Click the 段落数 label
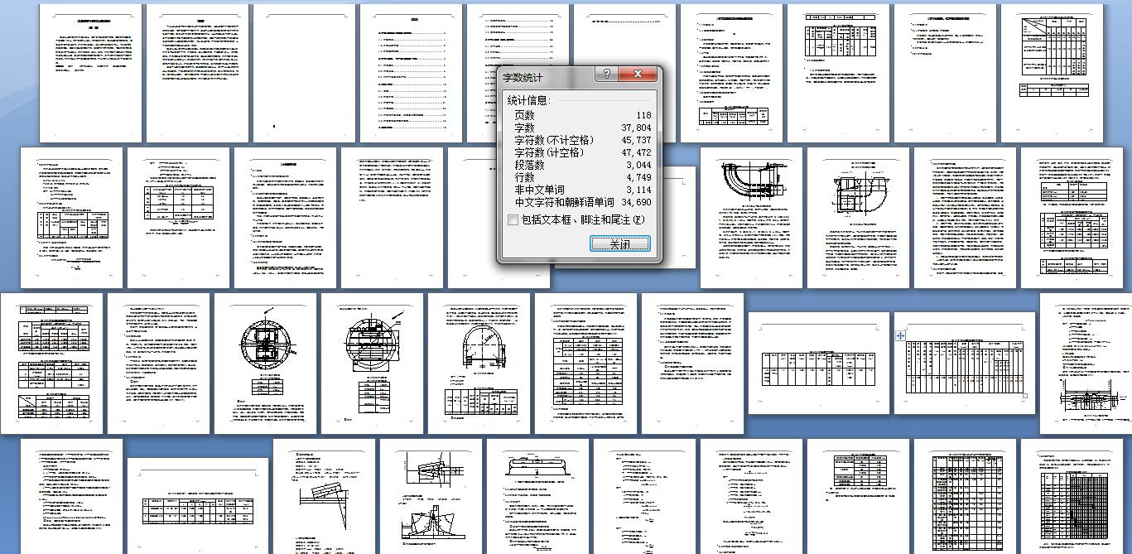This screenshot has height=554, width=1132. 529,166
